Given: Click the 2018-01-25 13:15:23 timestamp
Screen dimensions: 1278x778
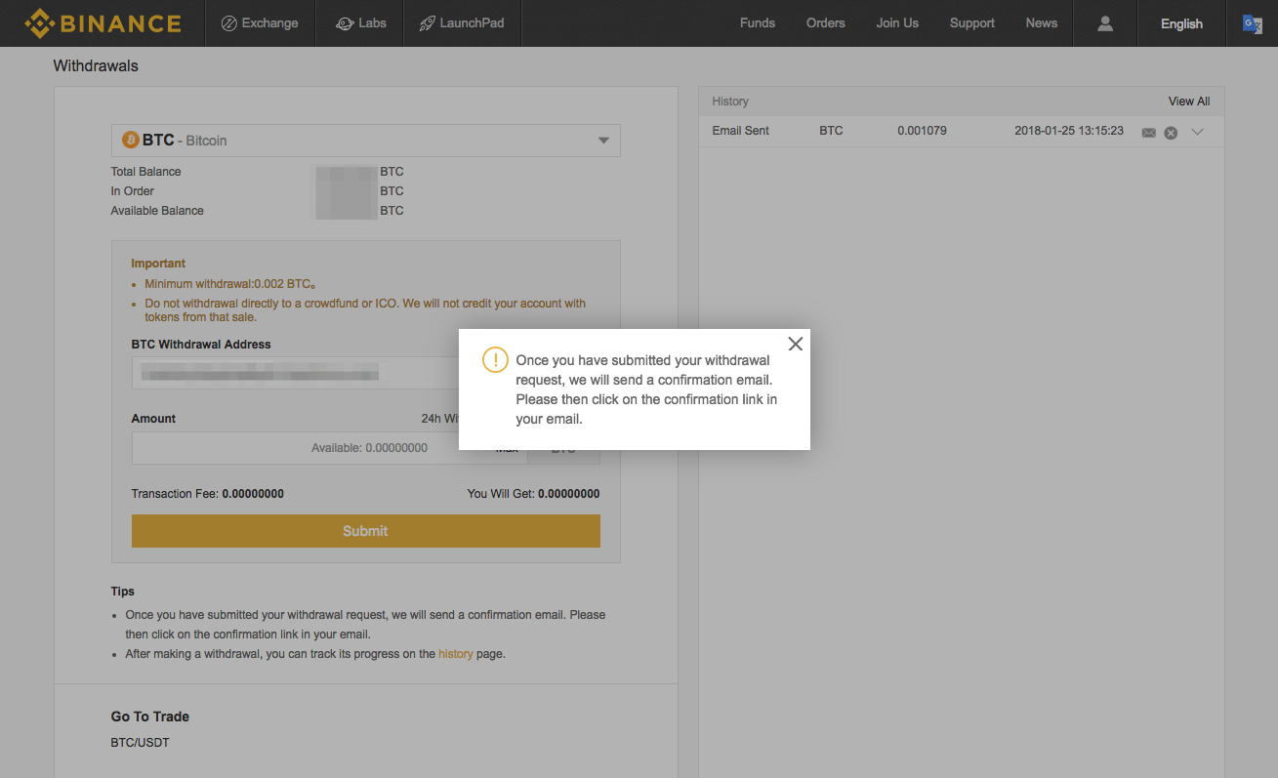Looking at the screenshot, I should tap(1069, 131).
